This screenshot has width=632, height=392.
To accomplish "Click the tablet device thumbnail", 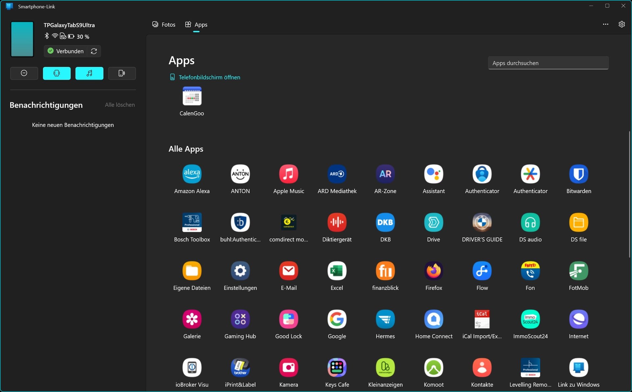I will [x=22, y=39].
